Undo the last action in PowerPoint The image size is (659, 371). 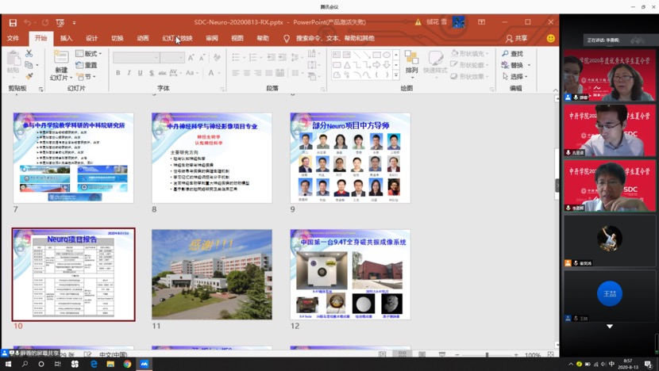coord(28,23)
